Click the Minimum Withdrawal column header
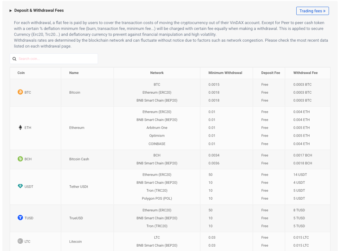The image size is (341, 251). [225, 73]
